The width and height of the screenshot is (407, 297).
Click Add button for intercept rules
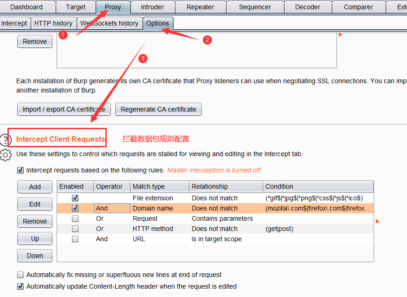(x=35, y=187)
